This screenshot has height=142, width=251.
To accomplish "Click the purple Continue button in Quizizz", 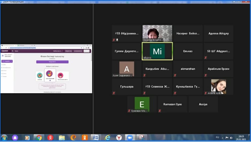I will point(52,62).
